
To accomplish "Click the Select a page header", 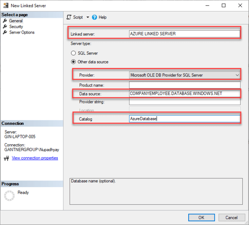I will (x=15, y=15).
